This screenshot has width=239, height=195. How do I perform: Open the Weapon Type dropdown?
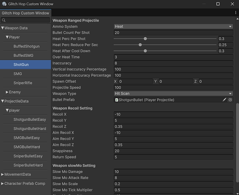[x=173, y=93]
